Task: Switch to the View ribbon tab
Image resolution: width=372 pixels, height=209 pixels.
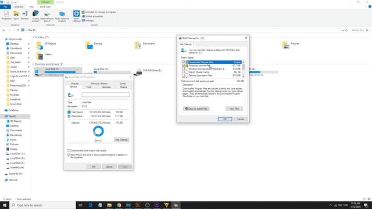Action: pos(31,6)
